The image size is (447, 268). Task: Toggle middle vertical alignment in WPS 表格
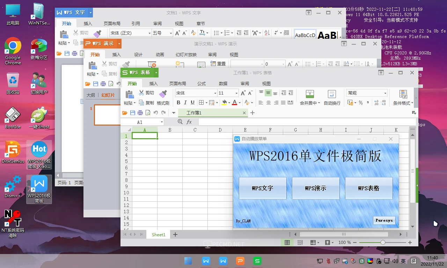coord(268,93)
